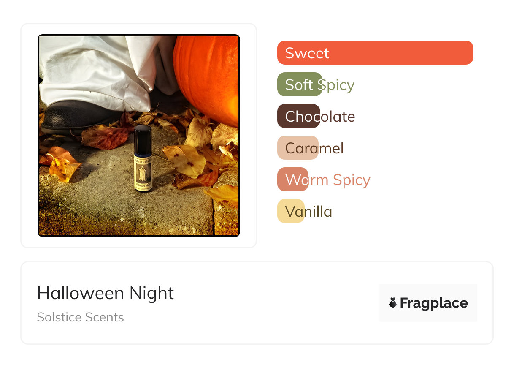Open the Fragplace wordmark link
Image resolution: width=514 pixels, height=365 pixels.
pos(434,303)
